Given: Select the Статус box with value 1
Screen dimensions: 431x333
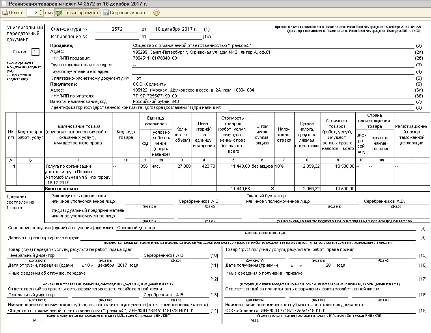Looking at the screenshot, I should [35, 52].
